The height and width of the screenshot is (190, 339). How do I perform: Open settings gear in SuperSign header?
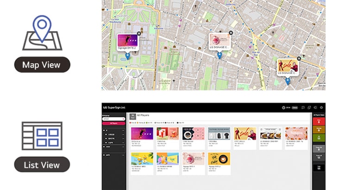click(x=321, y=107)
